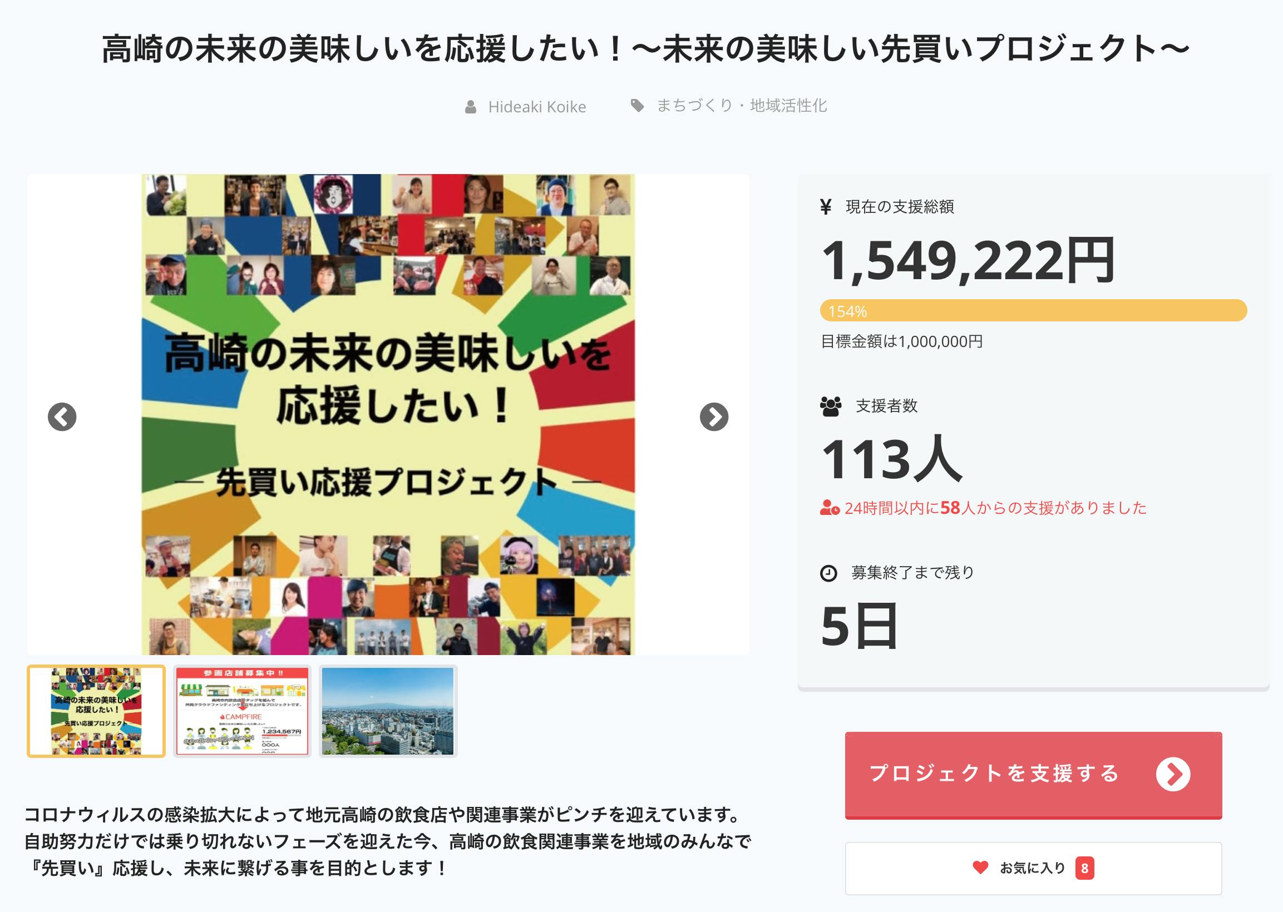The height and width of the screenshot is (912, 1283).
Task: Click the arrow circle on the support button
Action: (x=1173, y=774)
